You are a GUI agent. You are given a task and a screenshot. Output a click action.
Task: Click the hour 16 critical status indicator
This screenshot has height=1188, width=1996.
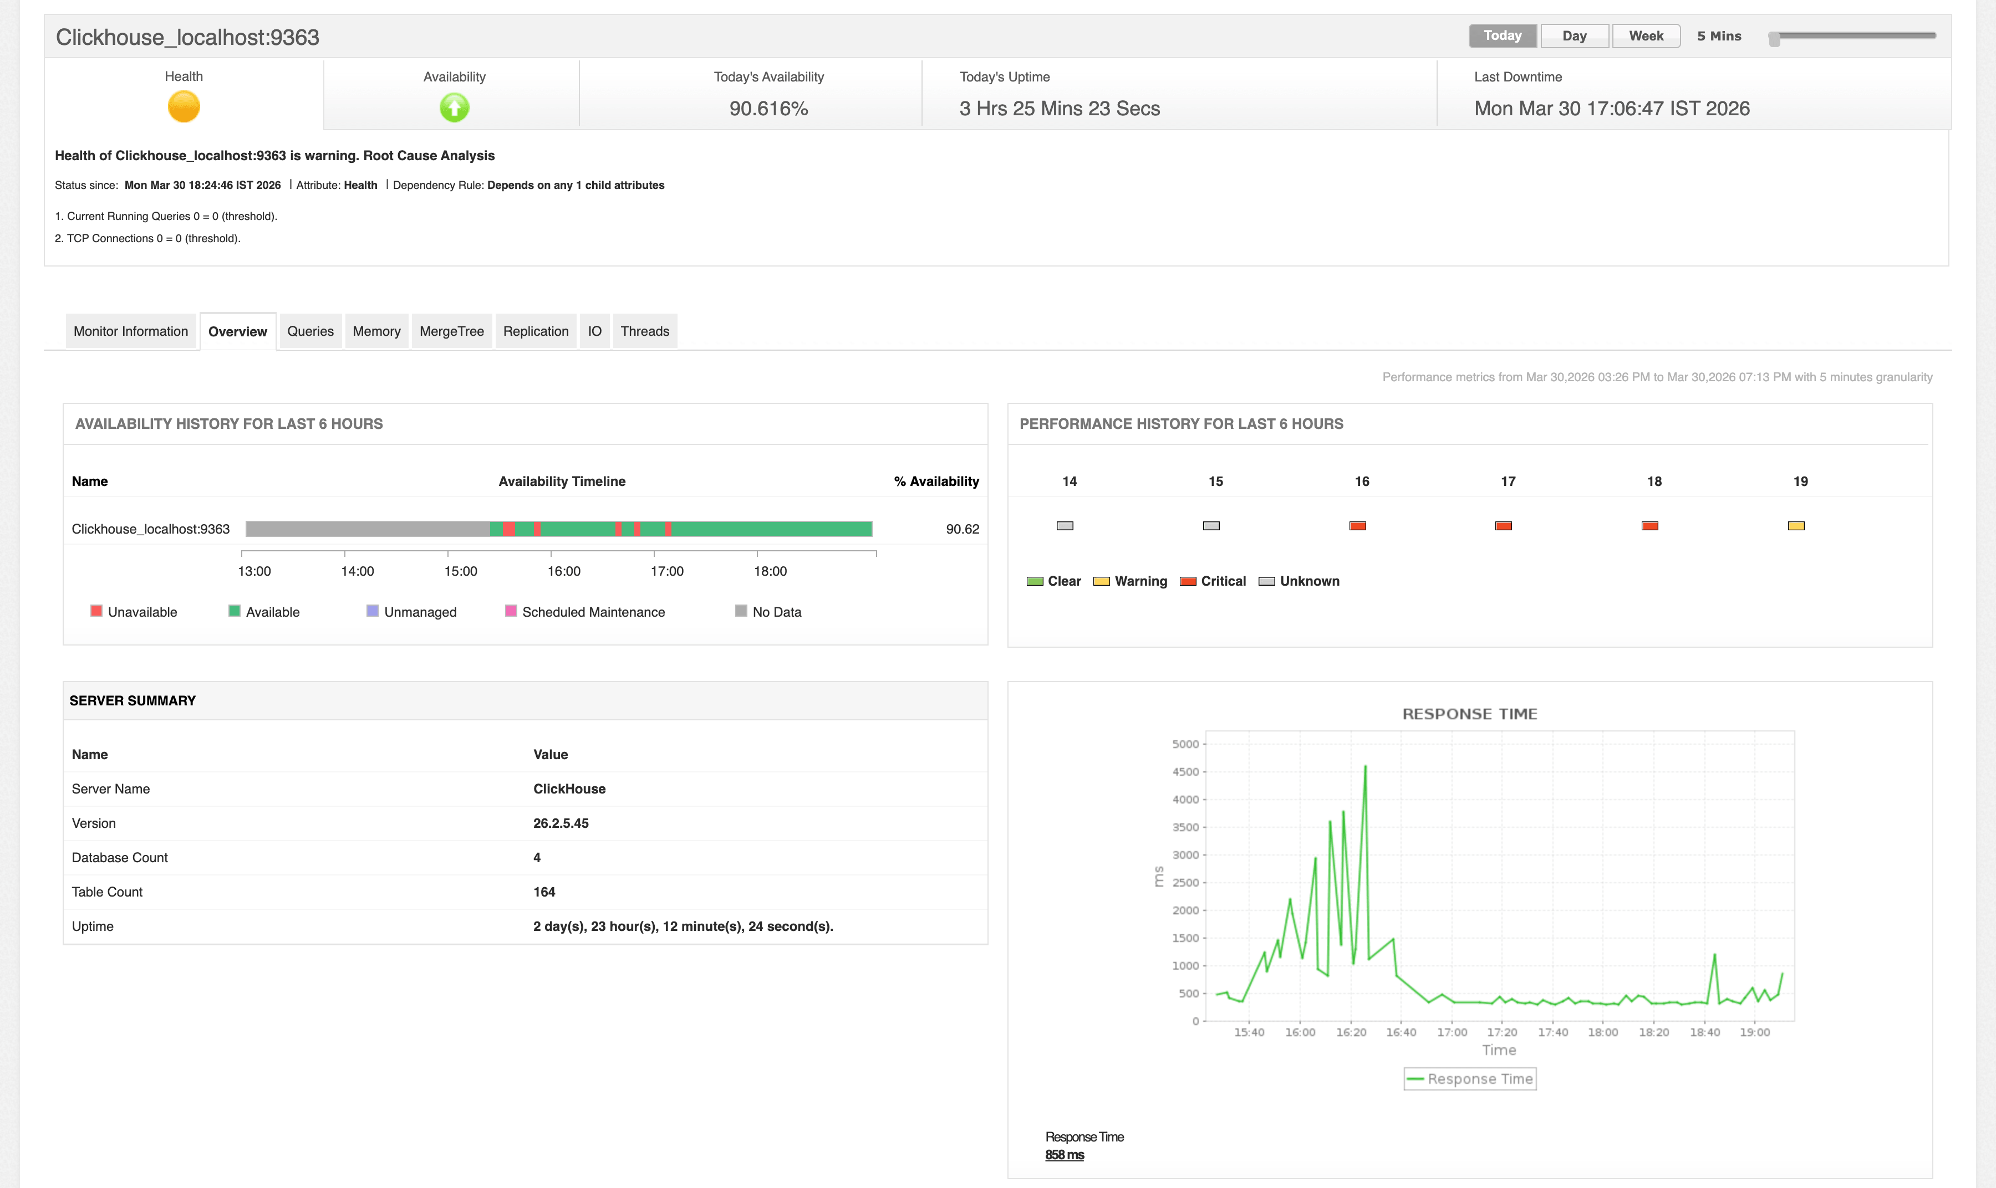(x=1358, y=526)
